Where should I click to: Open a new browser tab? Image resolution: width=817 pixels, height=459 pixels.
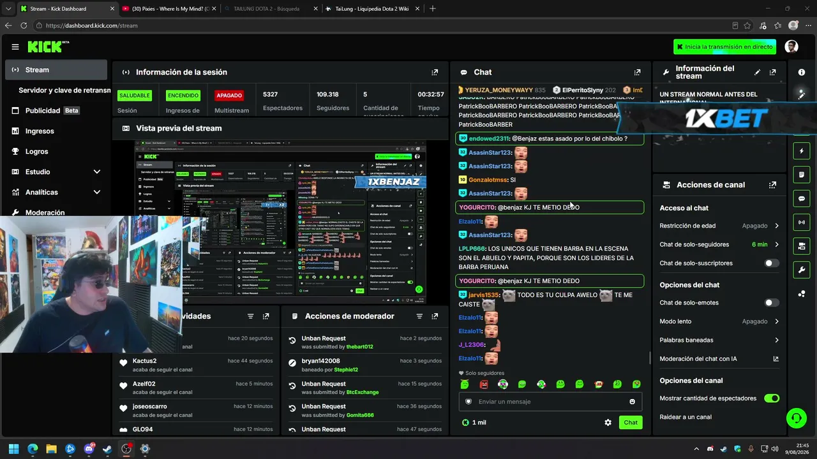pos(433,8)
